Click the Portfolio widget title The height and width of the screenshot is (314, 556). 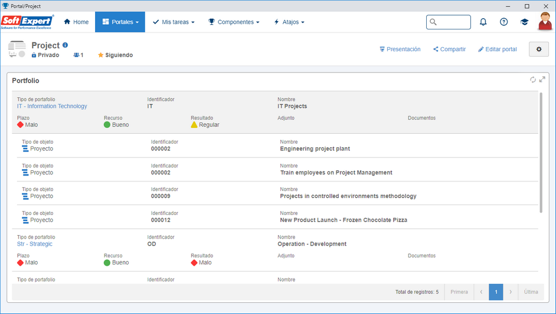point(25,81)
